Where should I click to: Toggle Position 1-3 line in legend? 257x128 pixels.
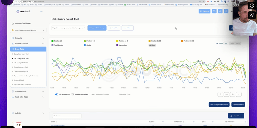[x=57, y=41]
